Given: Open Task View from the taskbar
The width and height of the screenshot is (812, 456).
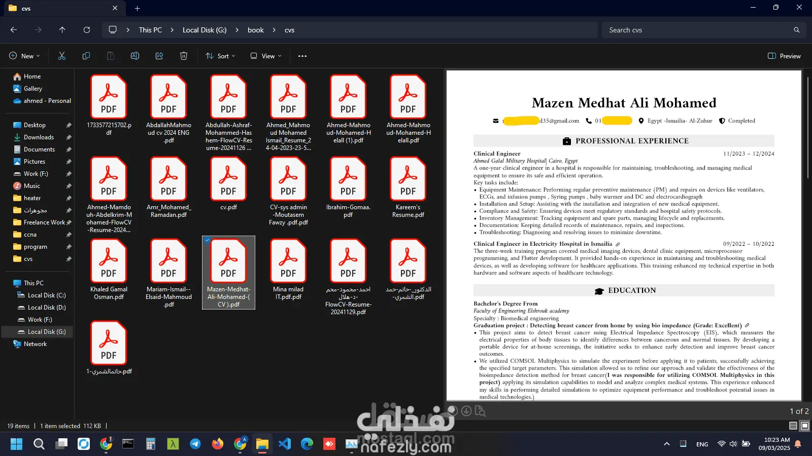Looking at the screenshot, I should tap(61, 444).
